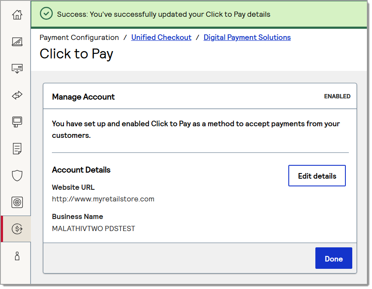This screenshot has width=372, height=289.
Task: Open the Home icon in sidebar
Action: (x=17, y=15)
